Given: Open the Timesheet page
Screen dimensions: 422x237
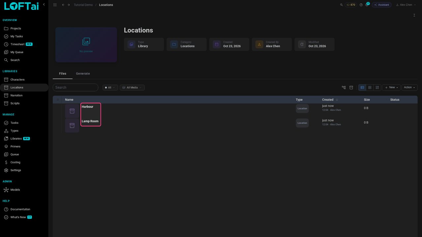Looking at the screenshot, I should [24, 44].
